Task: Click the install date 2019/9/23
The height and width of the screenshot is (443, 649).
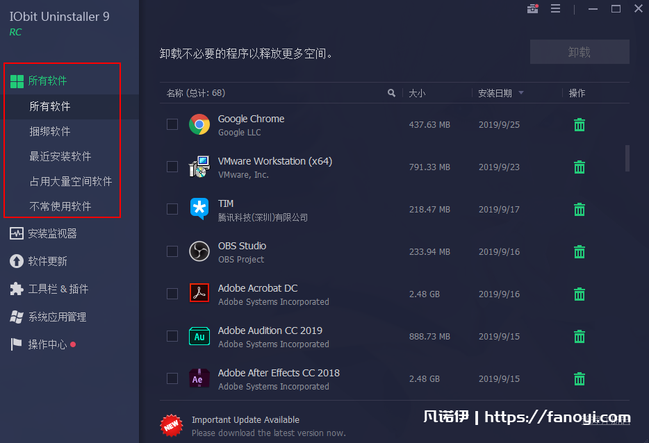Action: pyautogui.click(x=499, y=167)
